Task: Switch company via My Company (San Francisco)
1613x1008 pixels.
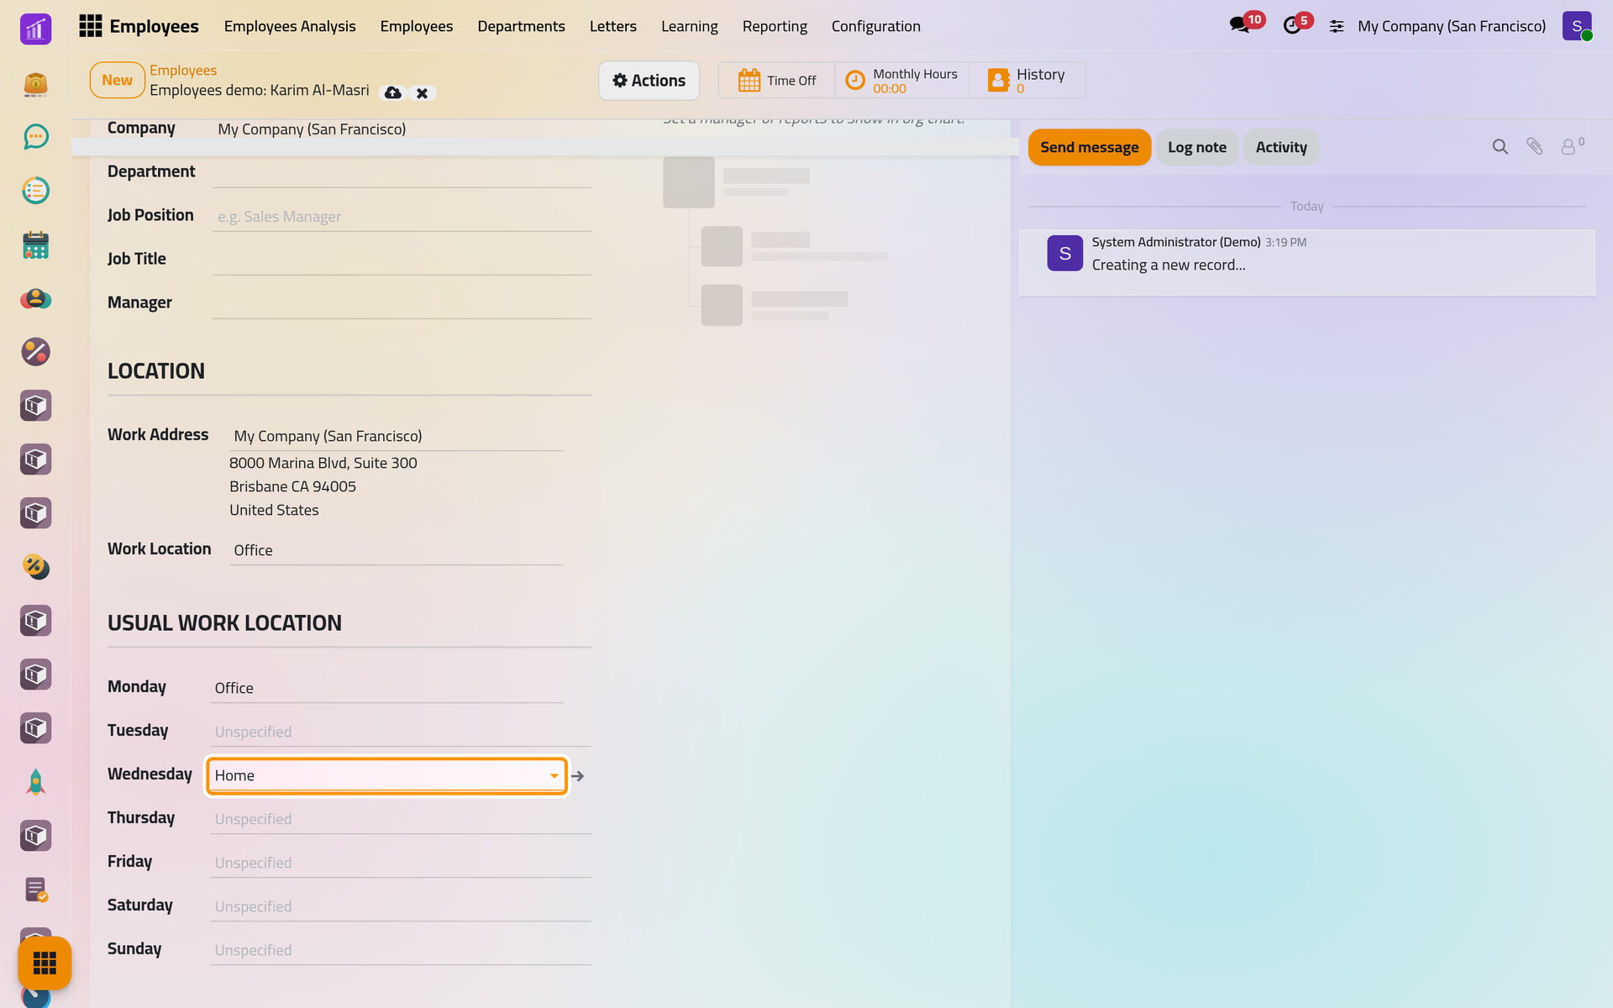Action: pos(1451,26)
